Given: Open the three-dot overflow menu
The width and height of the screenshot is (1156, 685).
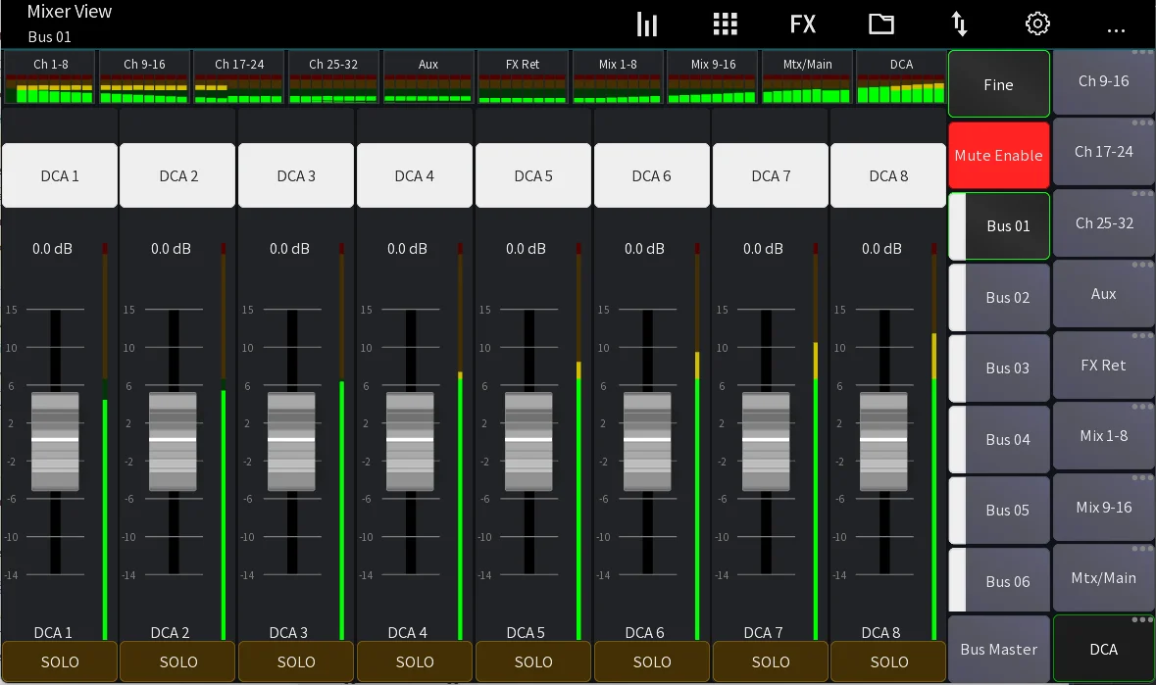Looking at the screenshot, I should click(1115, 28).
